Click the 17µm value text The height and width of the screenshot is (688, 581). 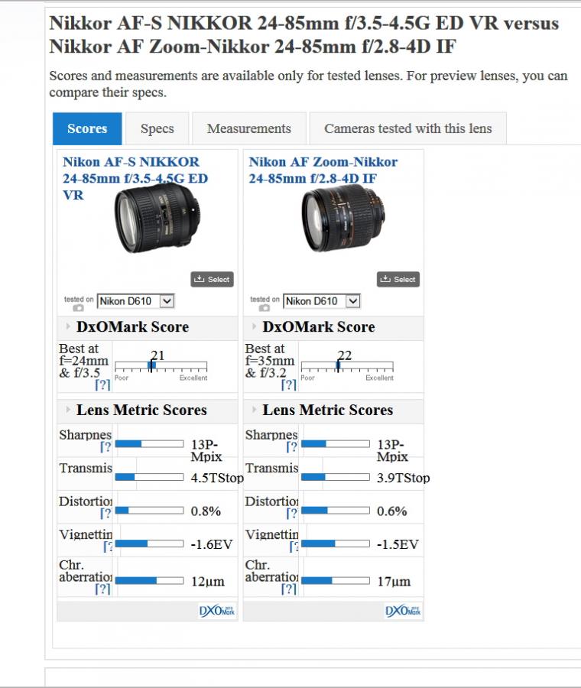394,582
